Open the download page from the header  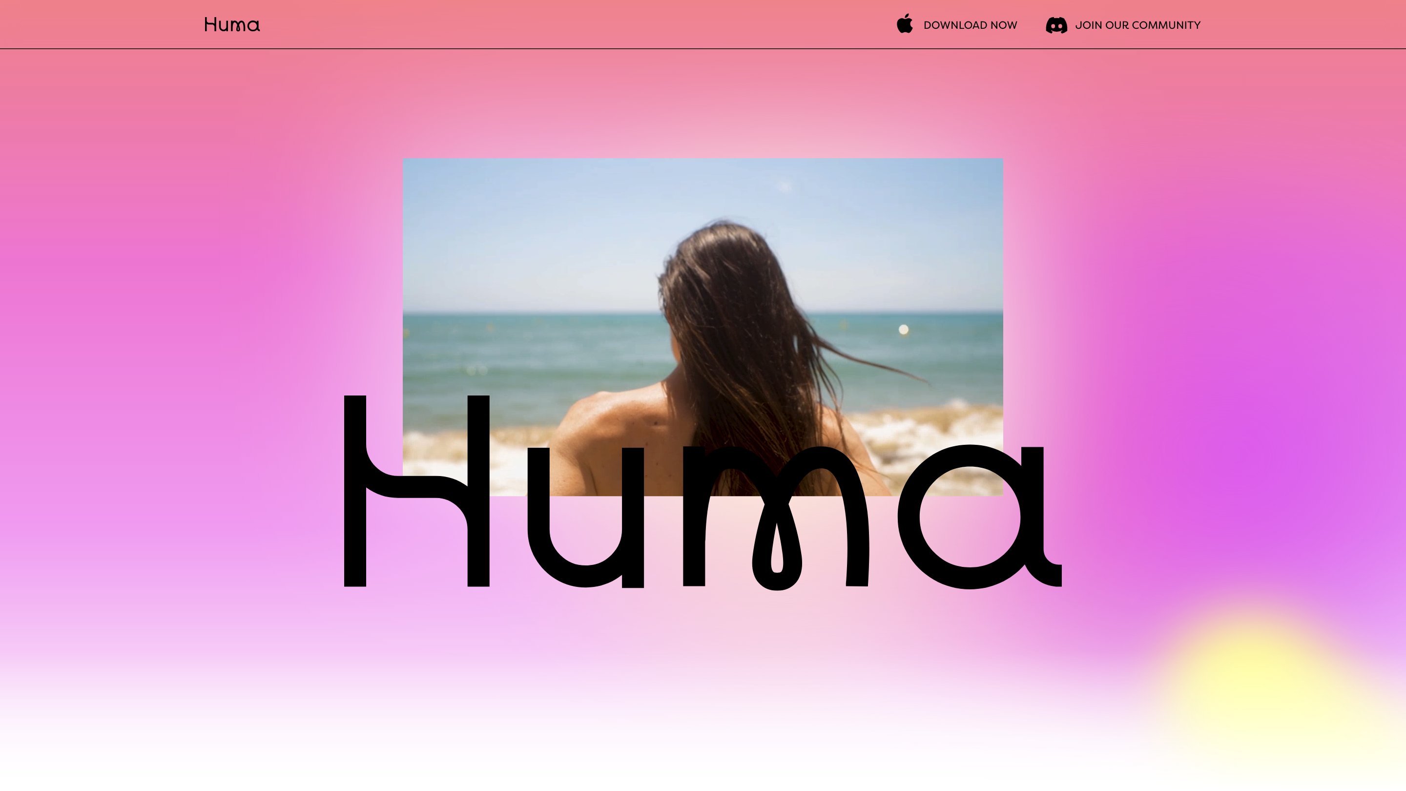tap(970, 24)
